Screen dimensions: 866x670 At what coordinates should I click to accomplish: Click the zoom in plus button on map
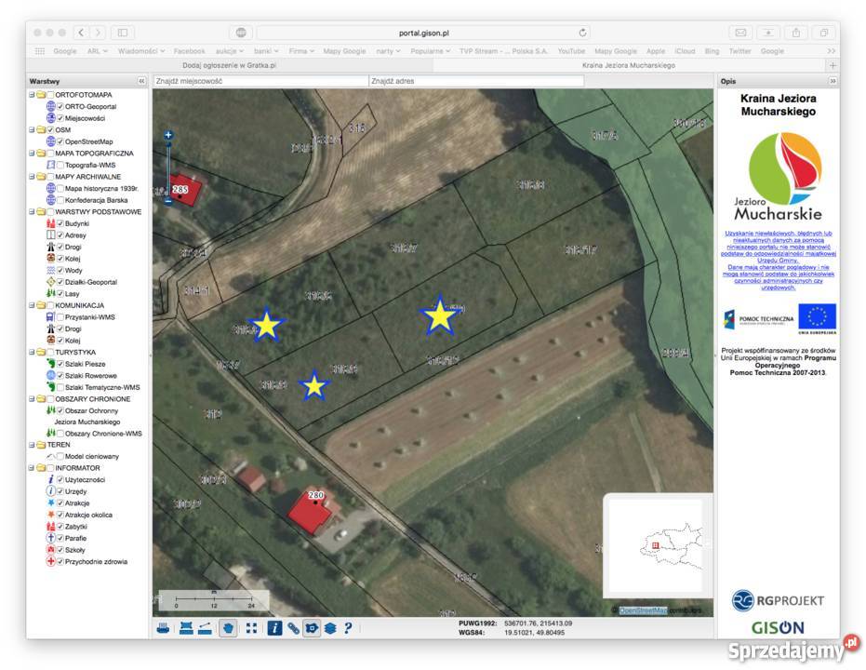pos(168,136)
